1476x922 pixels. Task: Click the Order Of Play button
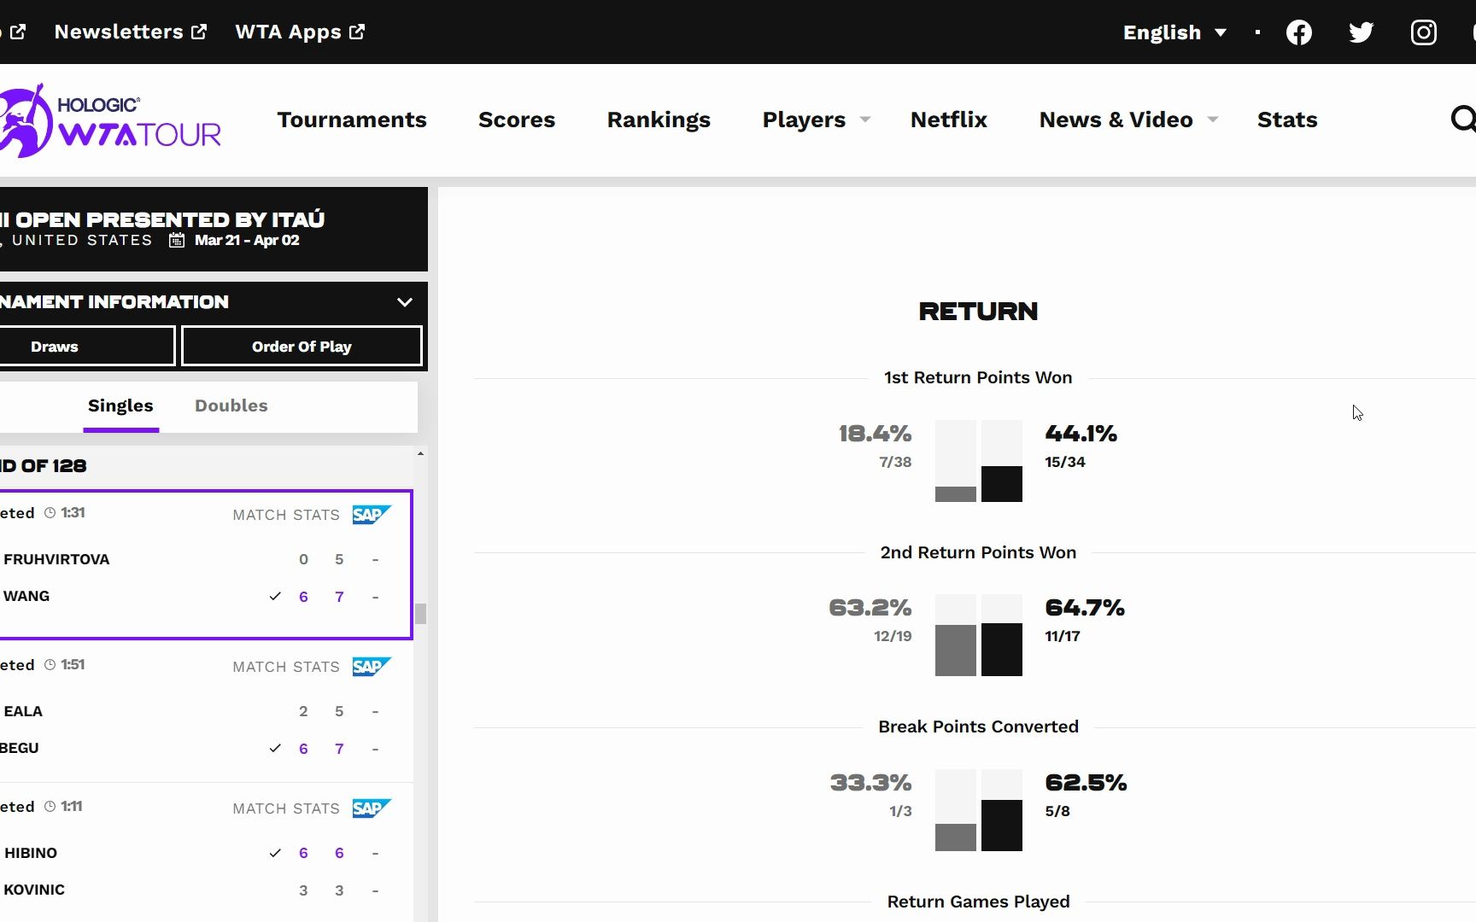[x=302, y=347]
